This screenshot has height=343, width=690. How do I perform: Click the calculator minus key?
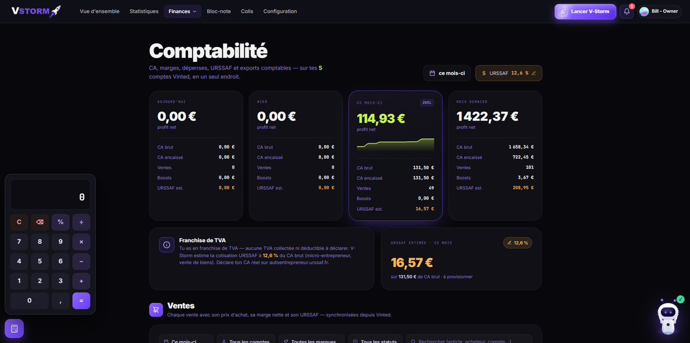pyautogui.click(x=81, y=261)
